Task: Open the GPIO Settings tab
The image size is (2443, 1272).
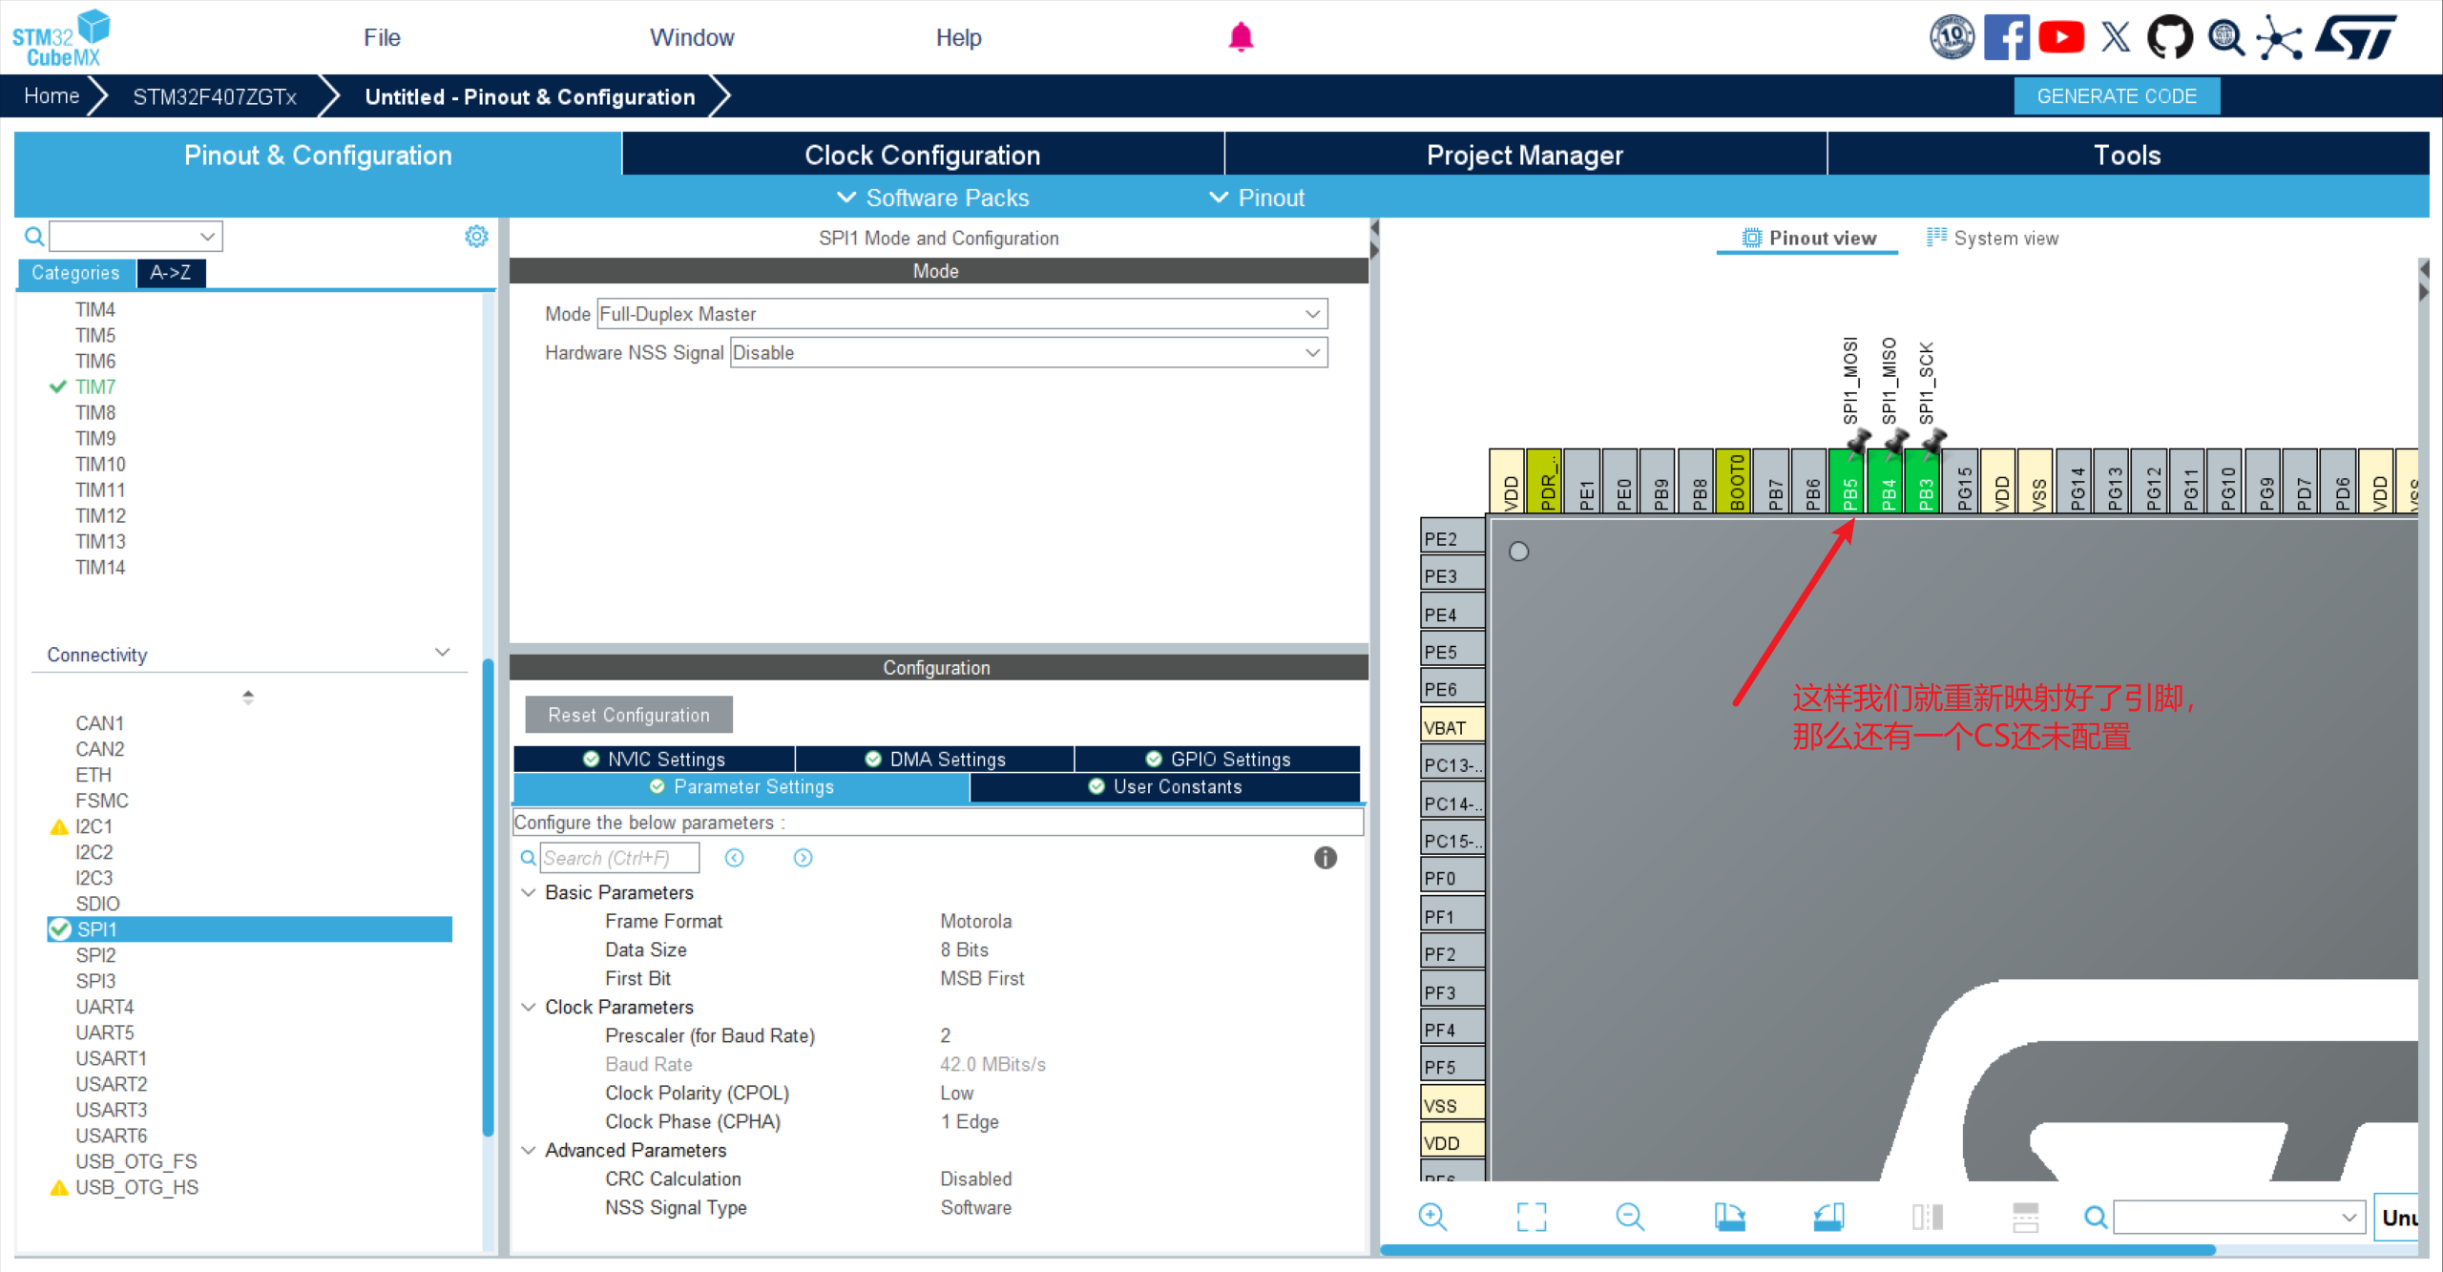Action: 1218,759
